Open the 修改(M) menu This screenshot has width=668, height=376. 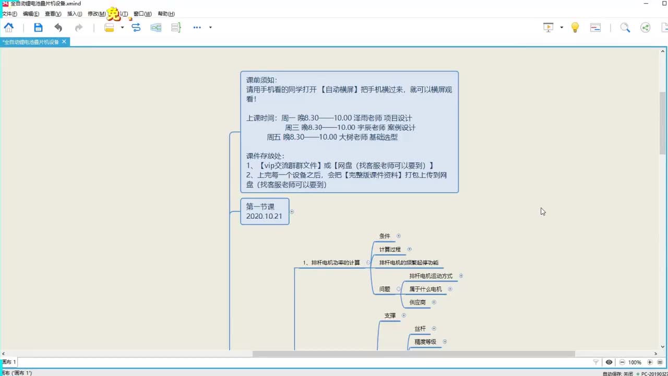coord(97,14)
